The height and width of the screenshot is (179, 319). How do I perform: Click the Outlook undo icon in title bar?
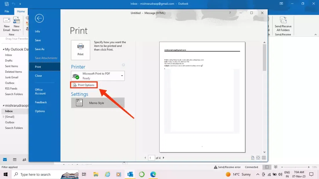(x=13, y=4)
